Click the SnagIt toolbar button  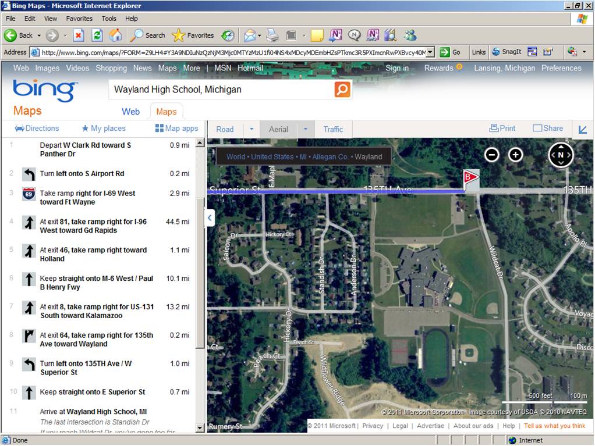pos(507,52)
